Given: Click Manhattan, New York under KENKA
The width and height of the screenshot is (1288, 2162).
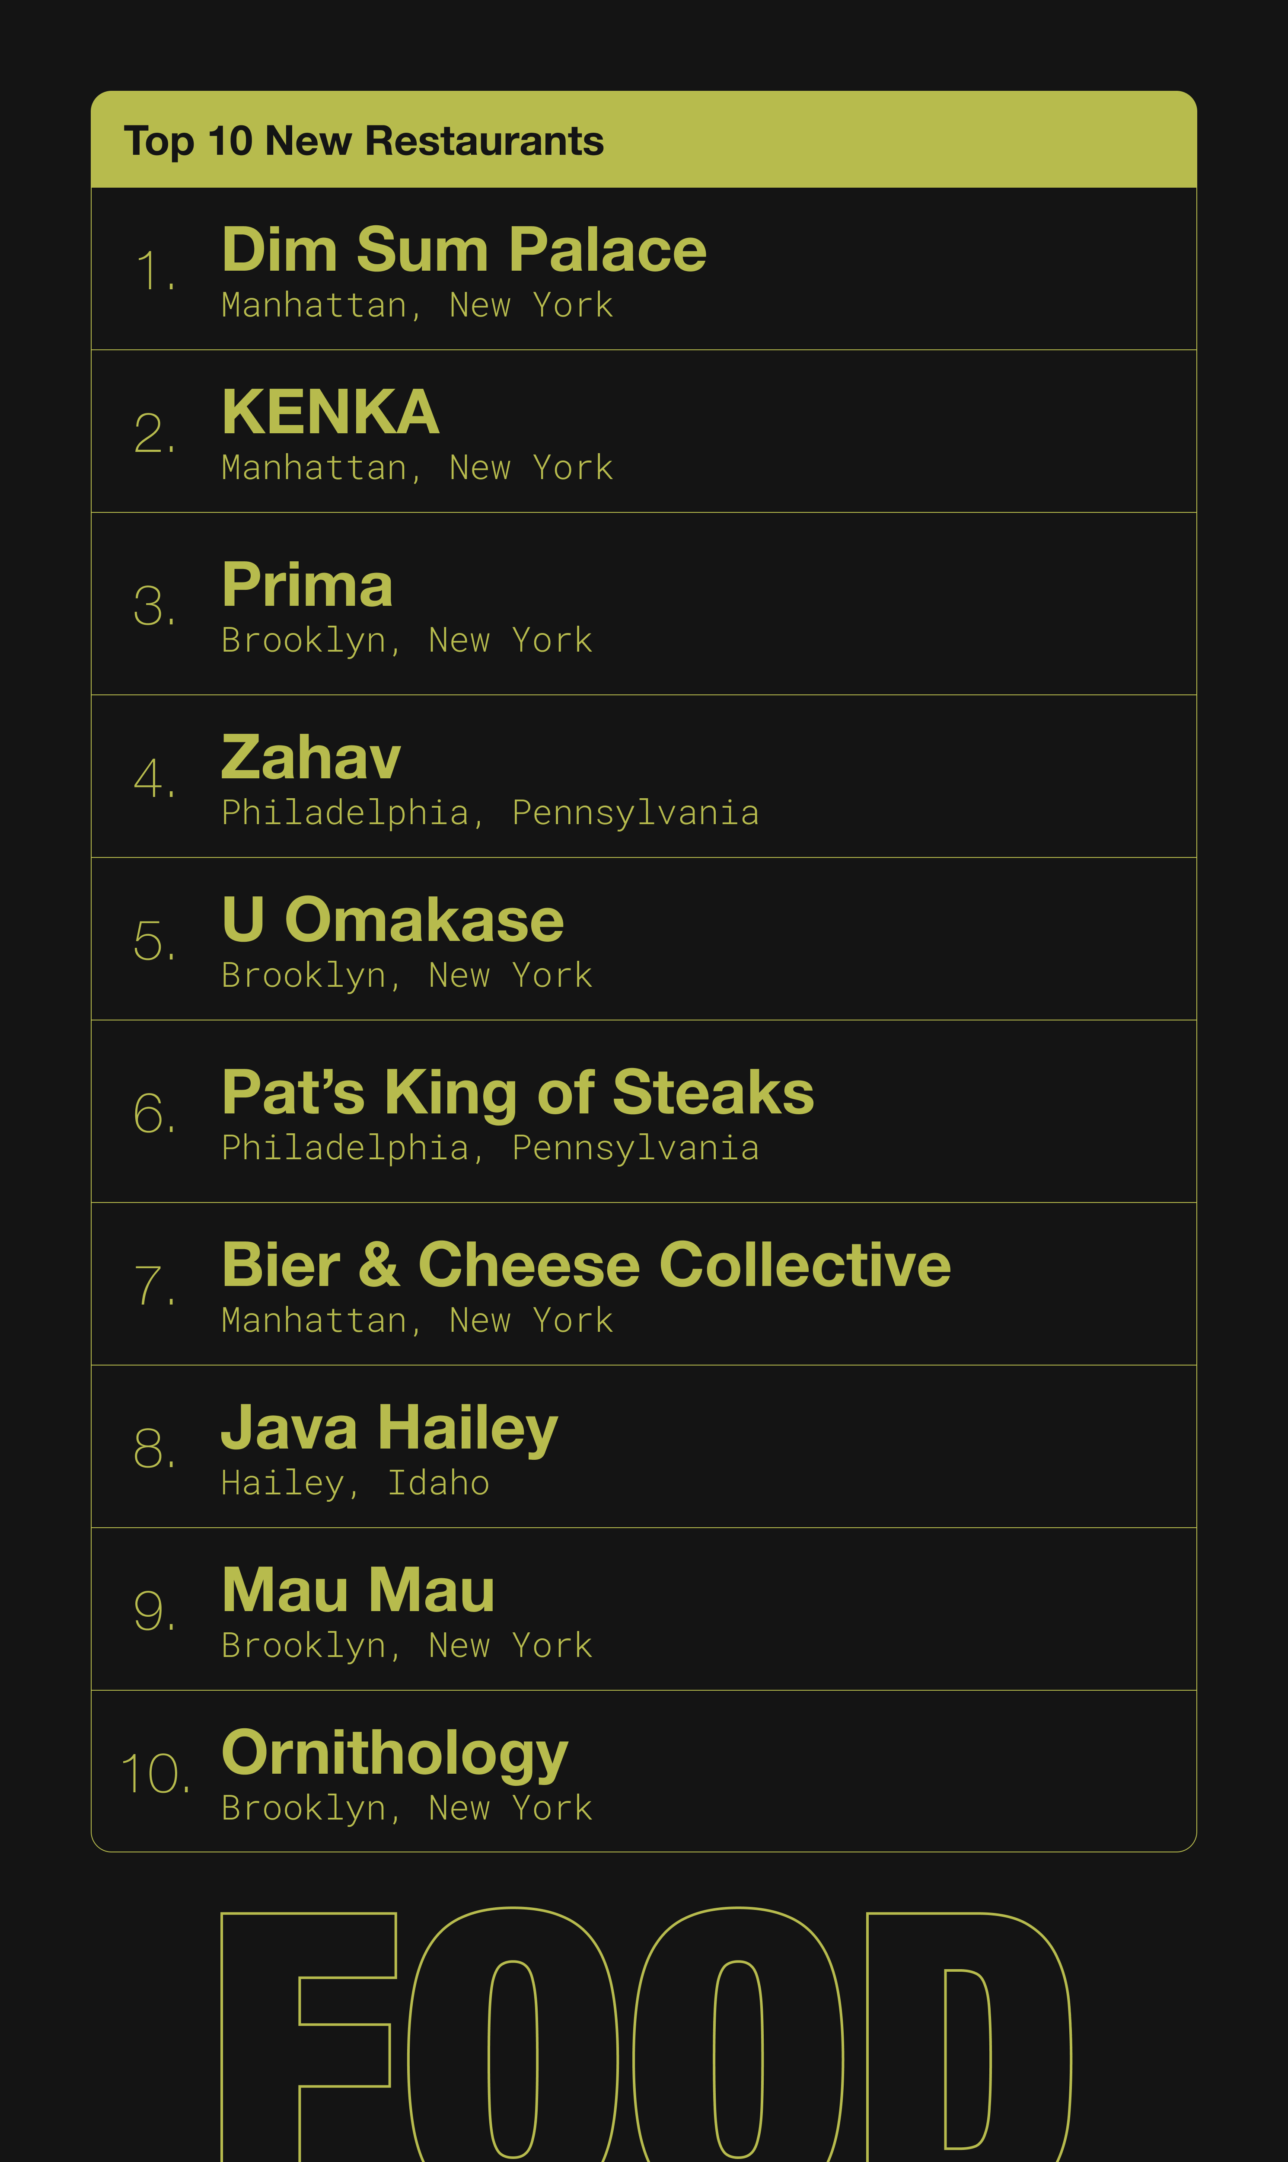Looking at the screenshot, I should coord(418,468).
